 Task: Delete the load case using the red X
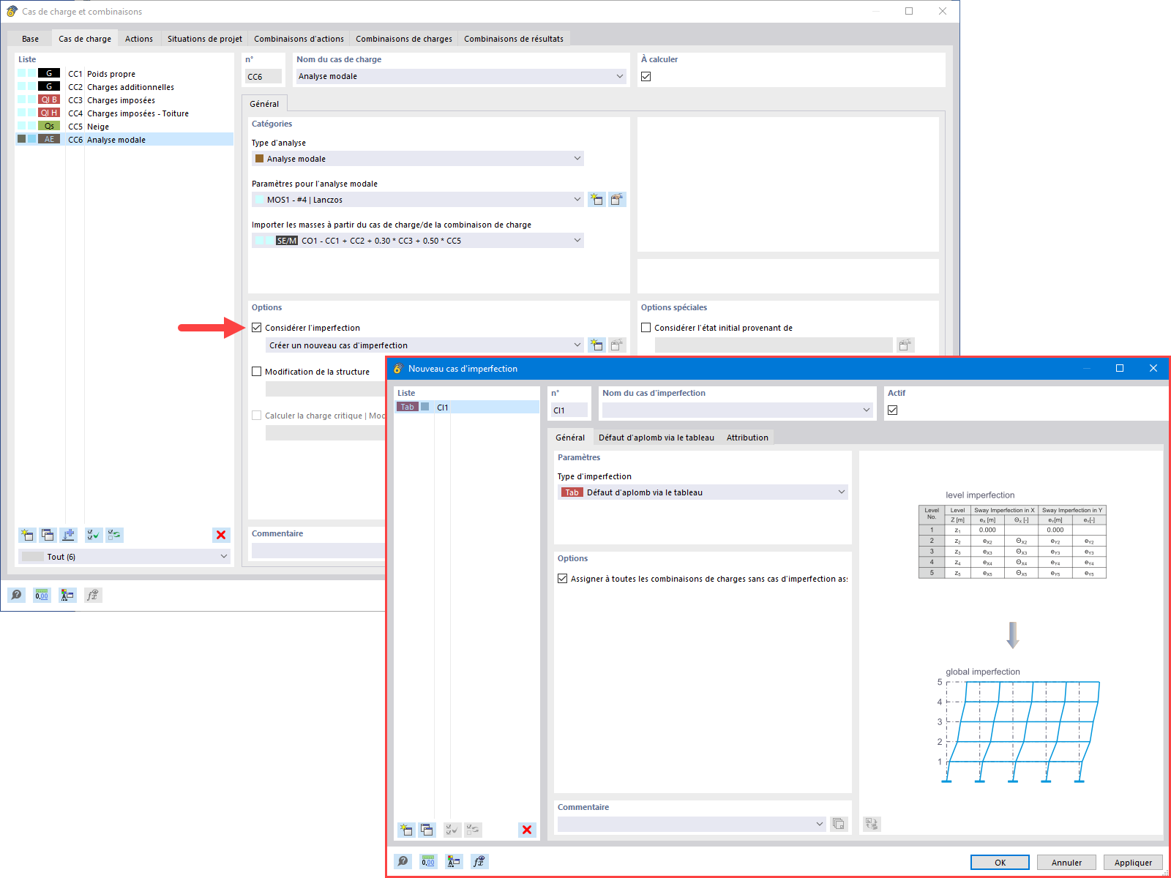click(221, 535)
